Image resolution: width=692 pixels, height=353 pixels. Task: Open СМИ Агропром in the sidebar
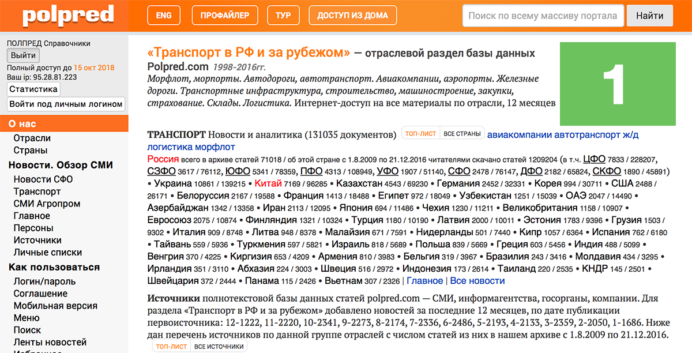[47, 204]
